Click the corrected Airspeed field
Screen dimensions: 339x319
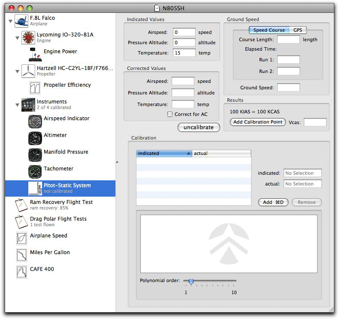click(x=183, y=81)
